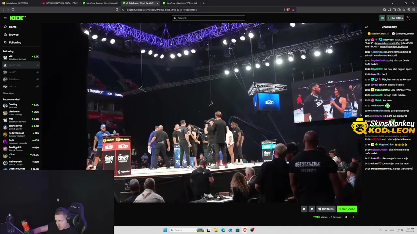Open the browser extensions puzzle icon
Image resolution: width=417 pixels, height=234 pixels.
tap(384, 10)
